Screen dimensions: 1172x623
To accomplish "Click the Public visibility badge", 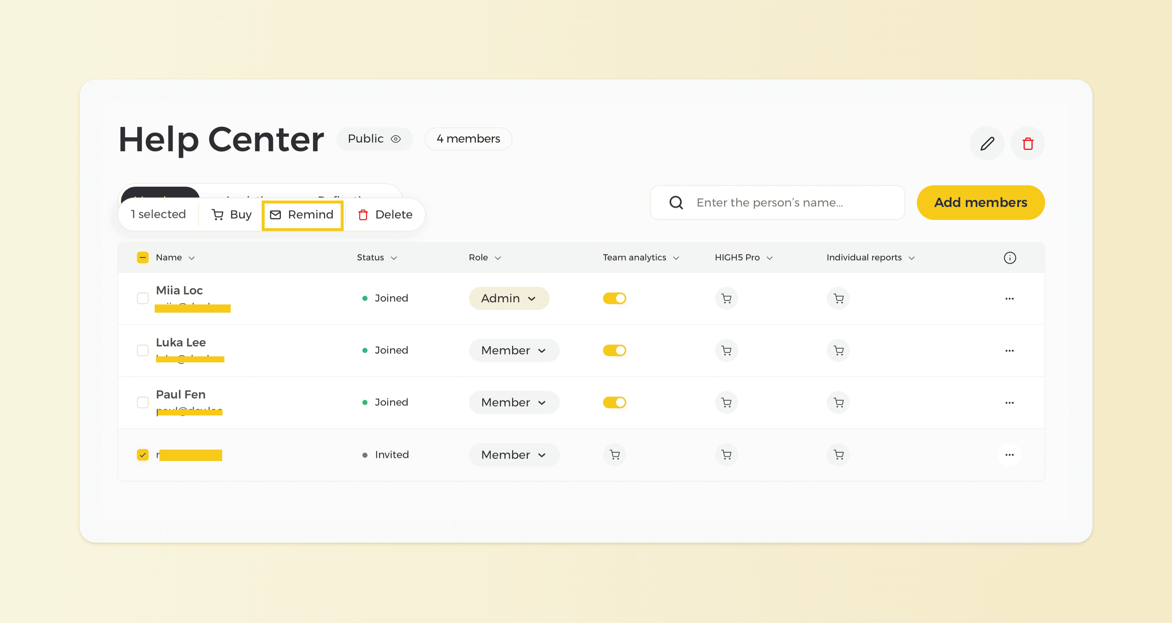I will tap(374, 139).
